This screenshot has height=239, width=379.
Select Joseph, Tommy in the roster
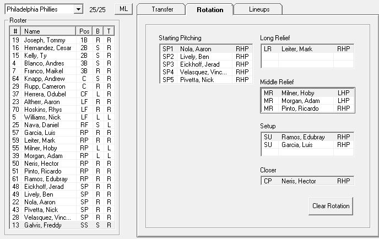click(x=62, y=40)
